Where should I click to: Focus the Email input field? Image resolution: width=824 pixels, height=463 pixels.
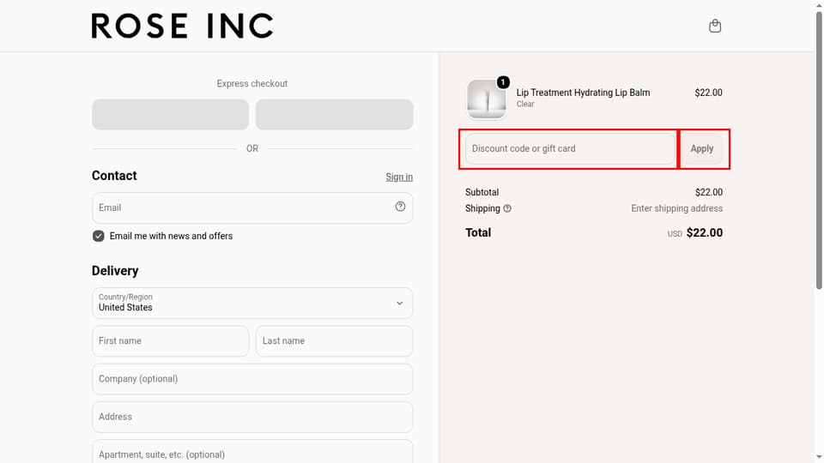point(252,207)
